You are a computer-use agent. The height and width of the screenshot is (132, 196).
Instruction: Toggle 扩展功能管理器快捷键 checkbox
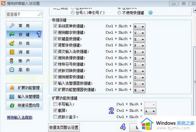click(x=55, y=90)
